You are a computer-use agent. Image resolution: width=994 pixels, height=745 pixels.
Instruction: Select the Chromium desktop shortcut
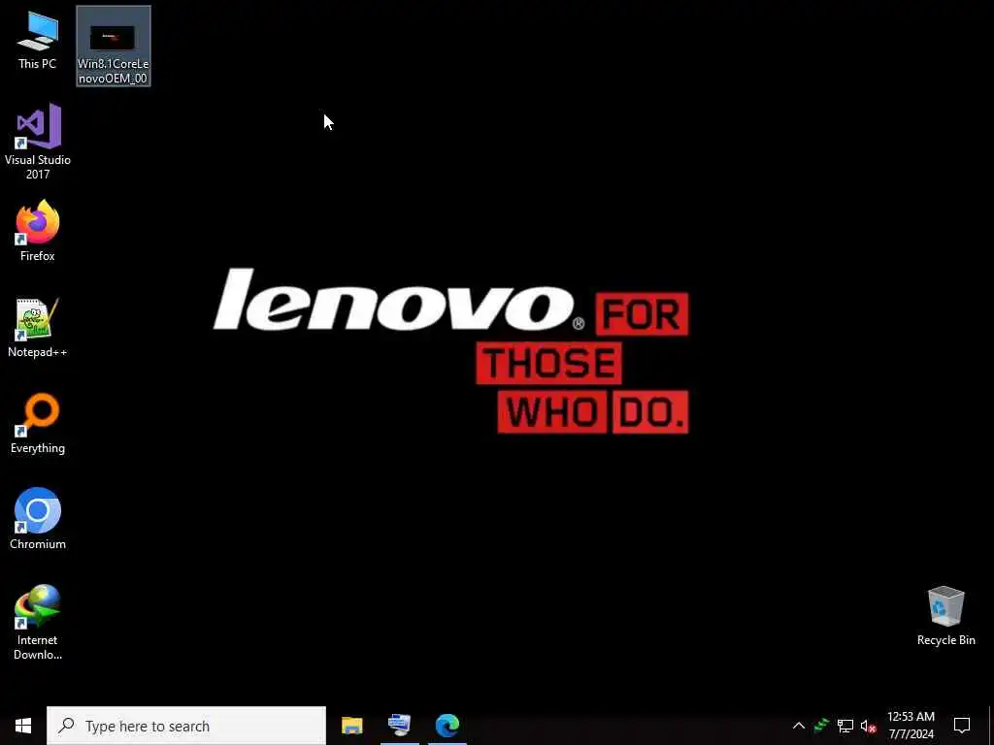38,519
